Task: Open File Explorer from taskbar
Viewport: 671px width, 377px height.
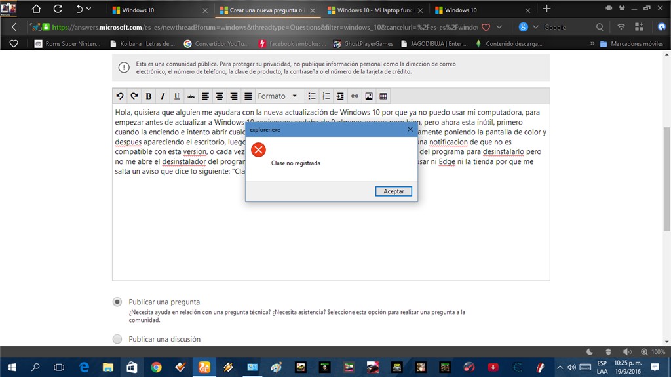Action: pos(108,367)
